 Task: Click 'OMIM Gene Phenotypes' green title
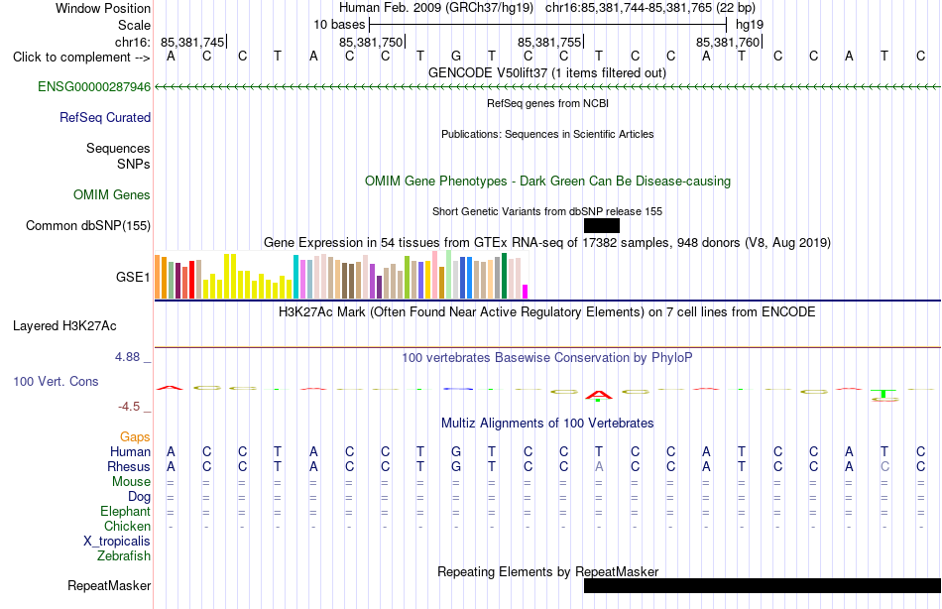click(547, 181)
